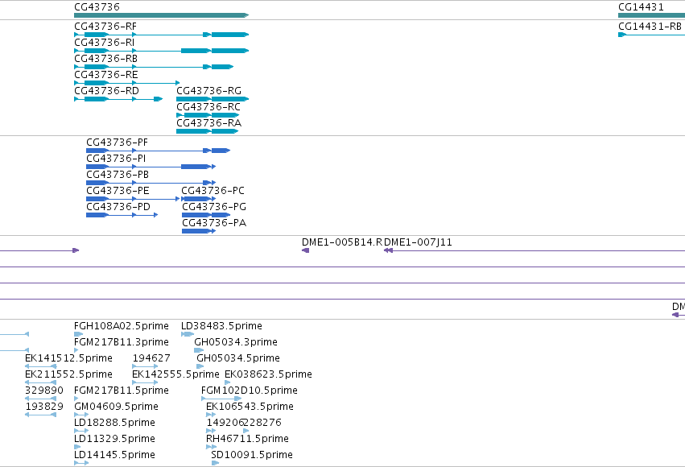Open the EK211552.5prime EST label
The image size is (685, 467).
tap(68, 374)
